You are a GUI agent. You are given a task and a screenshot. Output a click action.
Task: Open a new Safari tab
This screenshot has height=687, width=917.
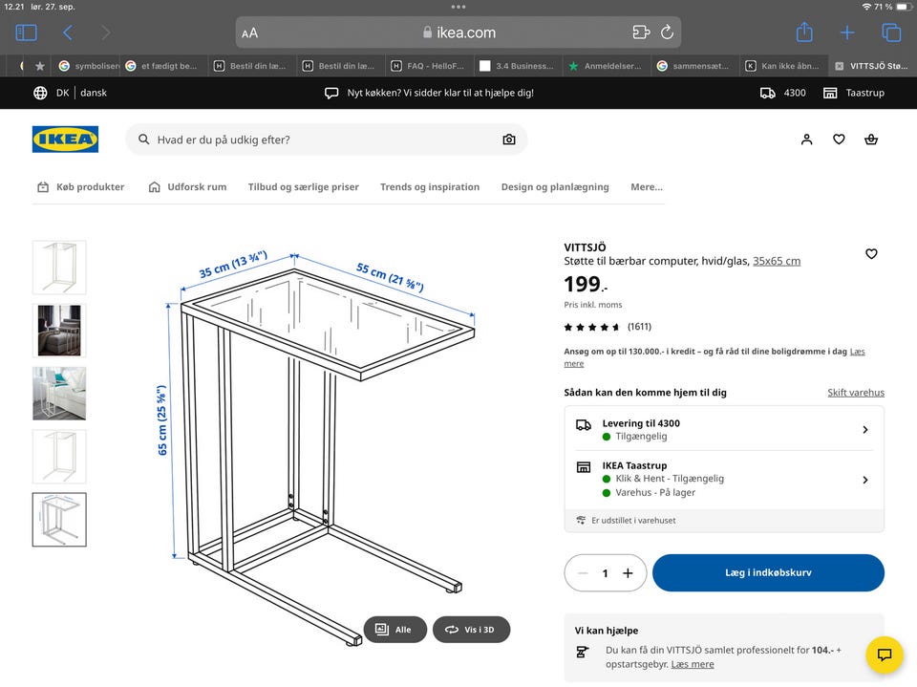point(847,32)
